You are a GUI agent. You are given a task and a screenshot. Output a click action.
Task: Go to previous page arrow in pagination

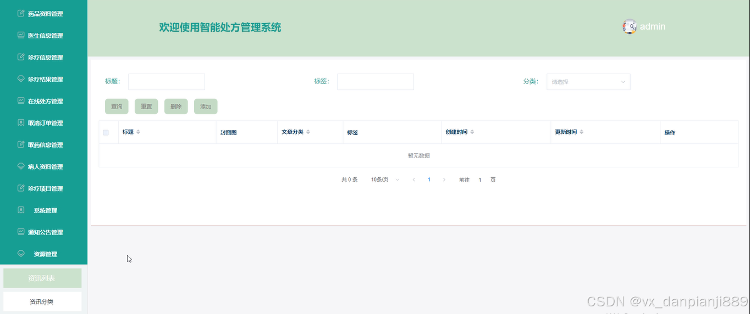click(414, 180)
